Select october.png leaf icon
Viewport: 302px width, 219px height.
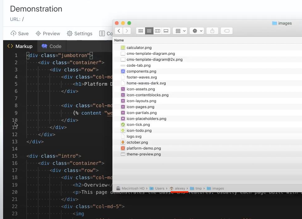coord(123,142)
